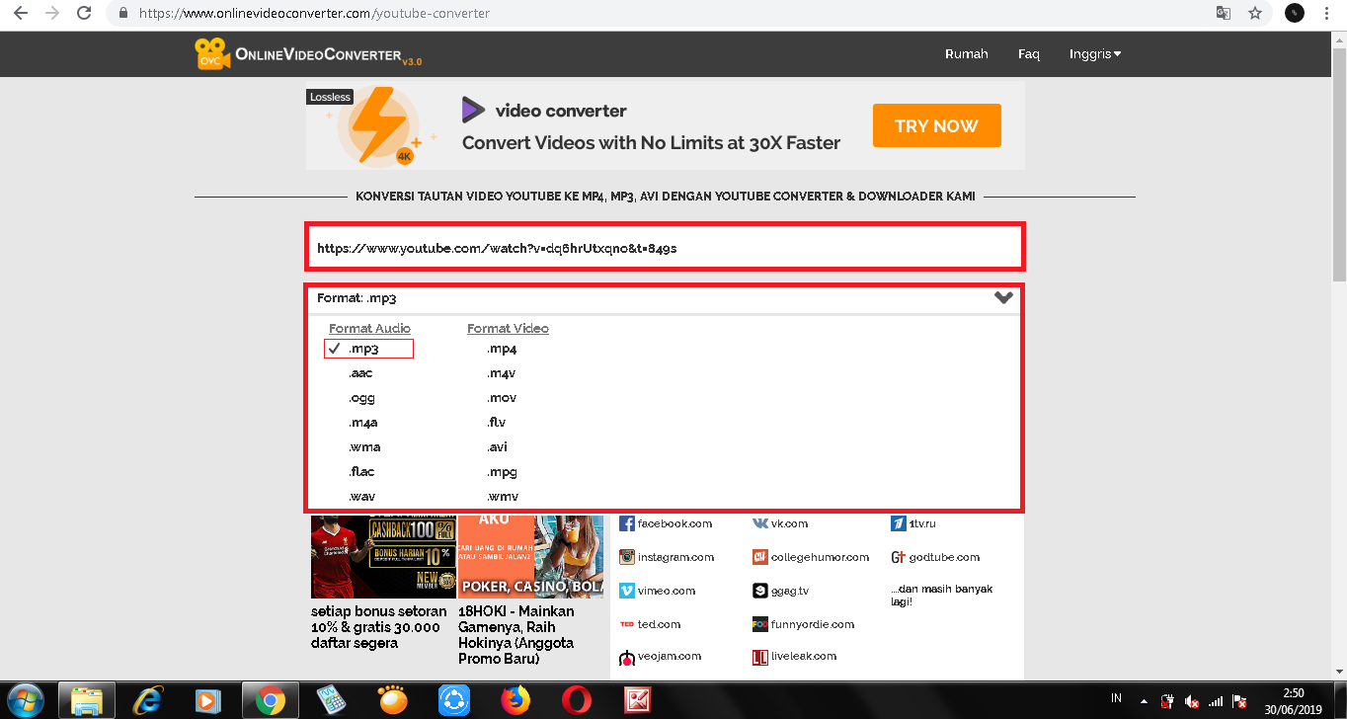Screen dimensions: 1347x719
Task: Open the setiap bonus setoran ad link
Action: [378, 627]
